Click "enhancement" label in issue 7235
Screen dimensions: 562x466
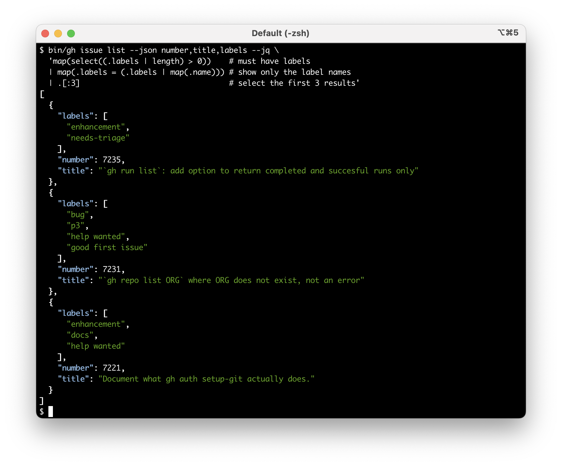click(96, 127)
